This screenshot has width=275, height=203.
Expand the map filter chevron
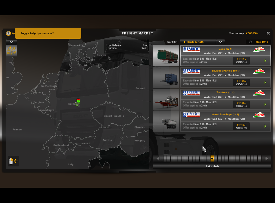11,42
